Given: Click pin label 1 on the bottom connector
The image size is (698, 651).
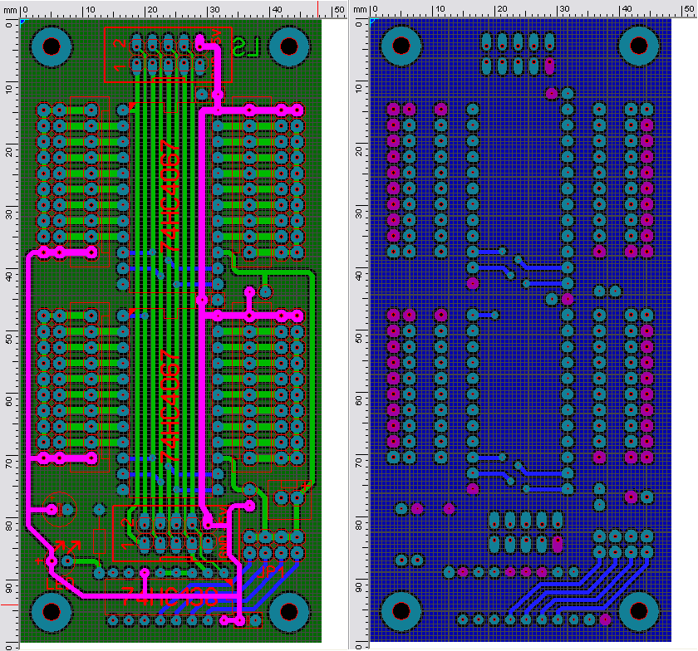Looking at the screenshot, I should (127, 546).
